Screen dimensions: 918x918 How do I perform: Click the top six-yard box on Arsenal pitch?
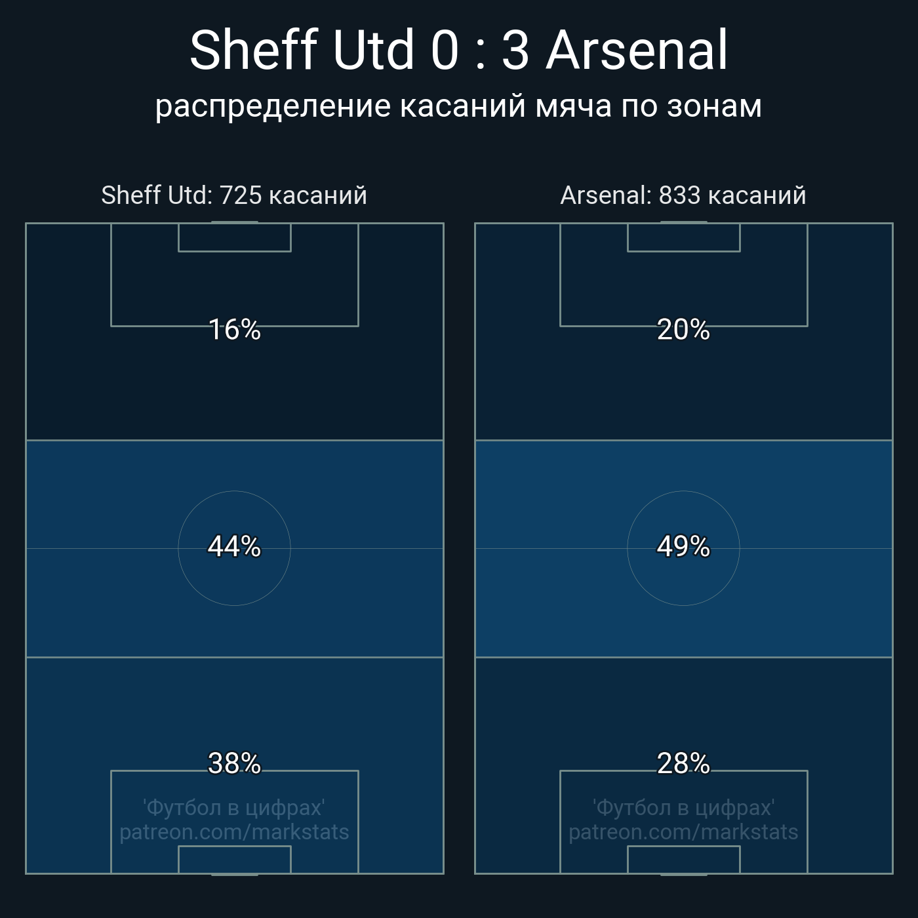(683, 237)
